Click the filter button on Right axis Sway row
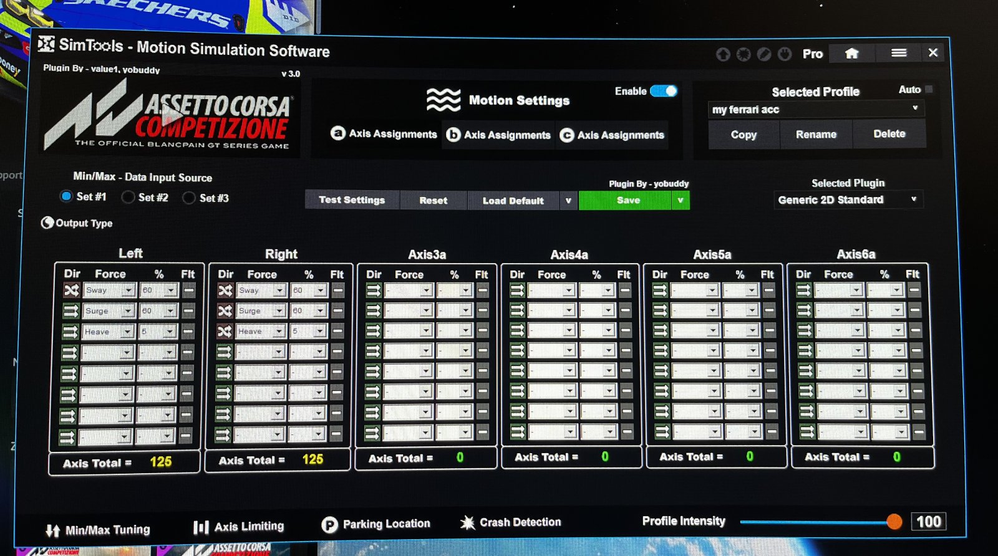 tap(338, 290)
